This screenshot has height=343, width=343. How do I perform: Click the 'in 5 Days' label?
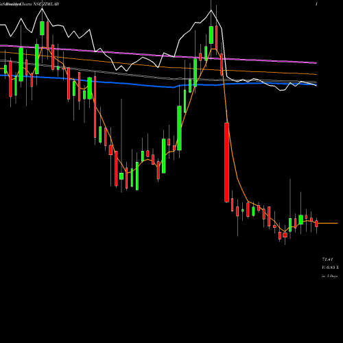[x=329, y=276]
